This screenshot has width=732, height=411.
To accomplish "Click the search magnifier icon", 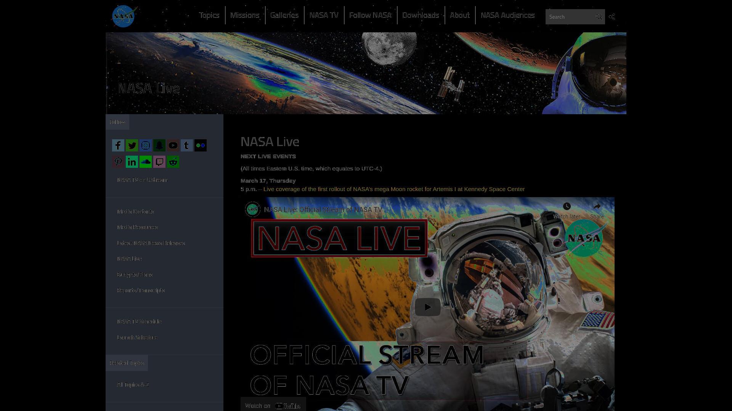I will click(x=599, y=17).
